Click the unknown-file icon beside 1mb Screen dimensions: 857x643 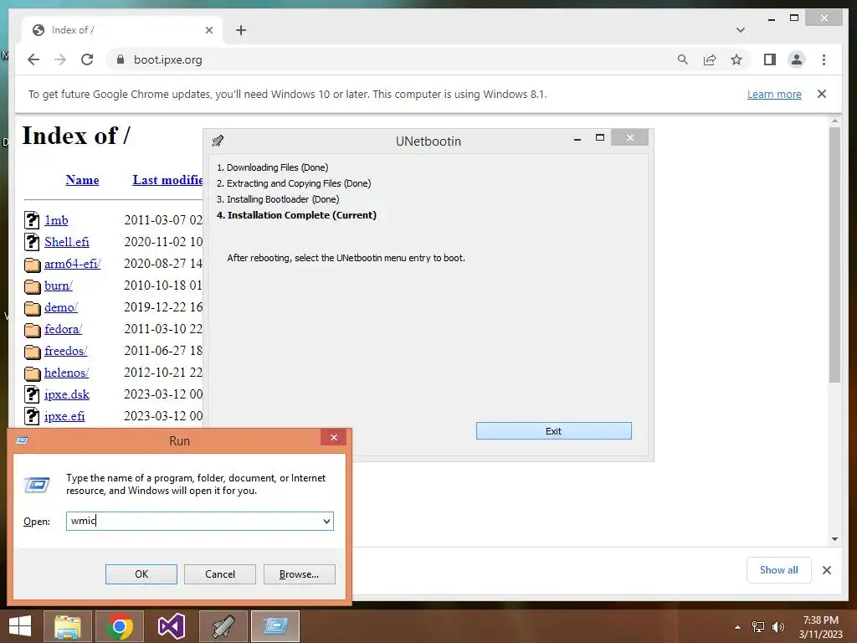(x=33, y=220)
